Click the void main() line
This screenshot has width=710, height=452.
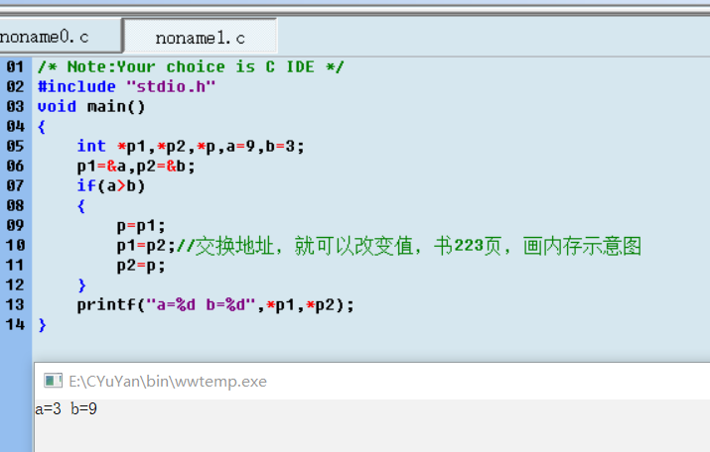click(91, 107)
